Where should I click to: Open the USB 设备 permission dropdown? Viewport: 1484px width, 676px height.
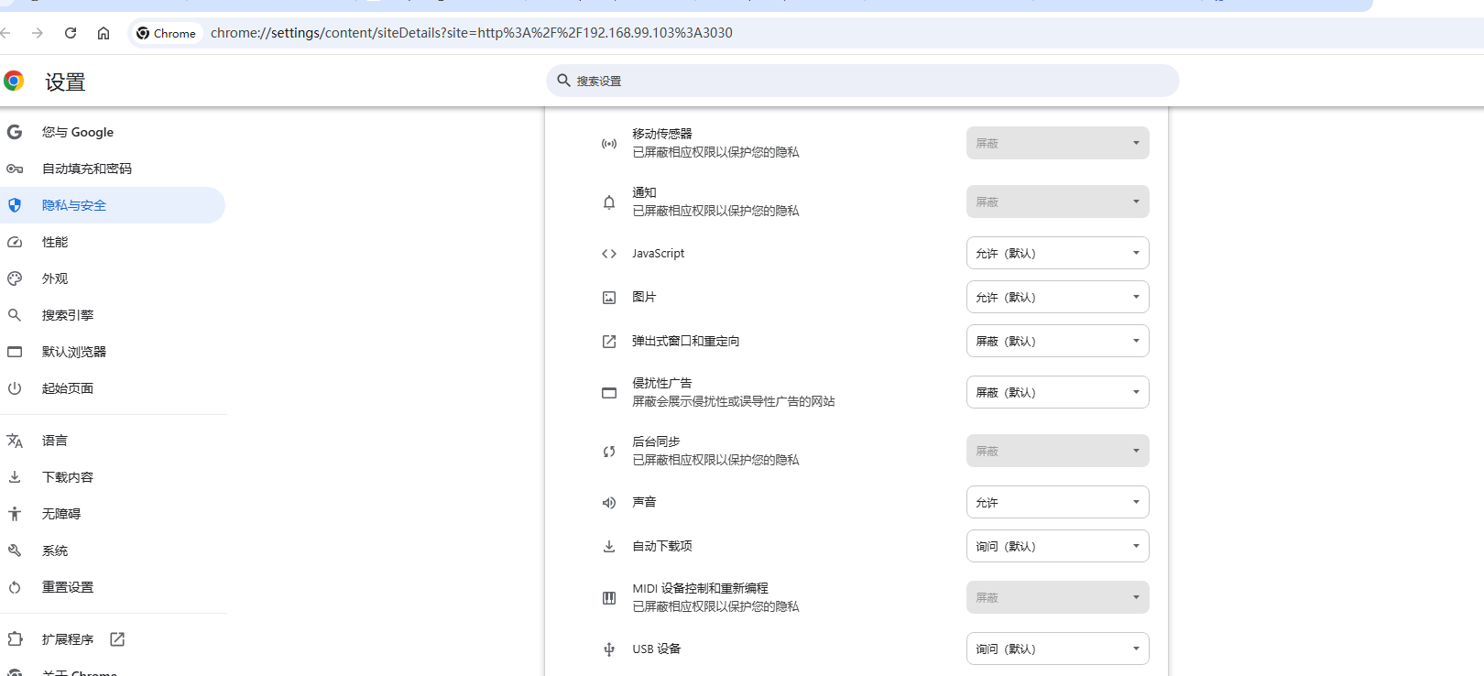coord(1057,649)
